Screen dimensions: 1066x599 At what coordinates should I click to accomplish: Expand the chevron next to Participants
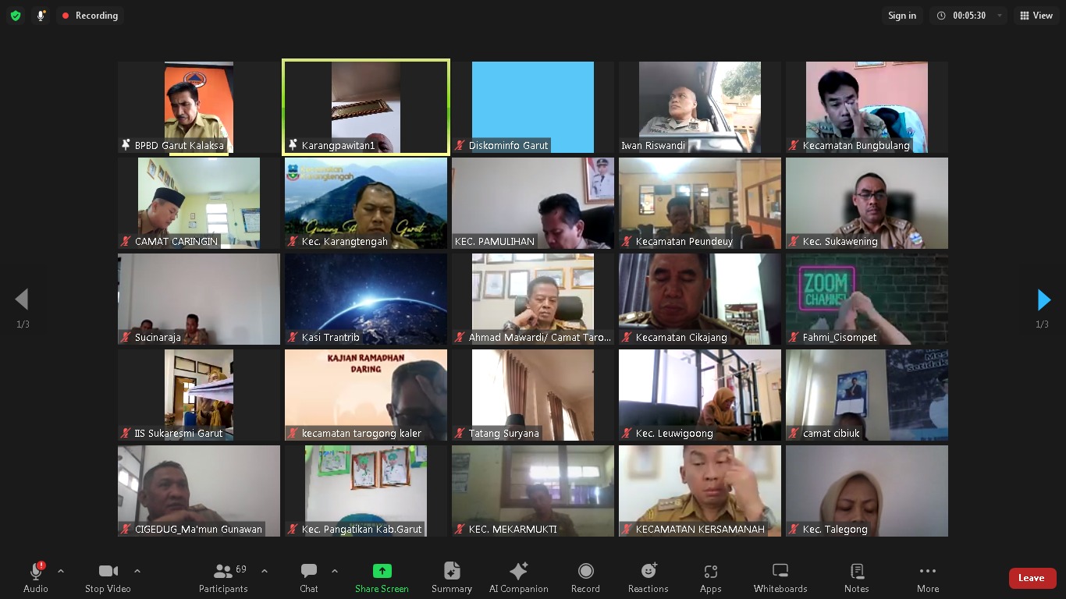265,571
